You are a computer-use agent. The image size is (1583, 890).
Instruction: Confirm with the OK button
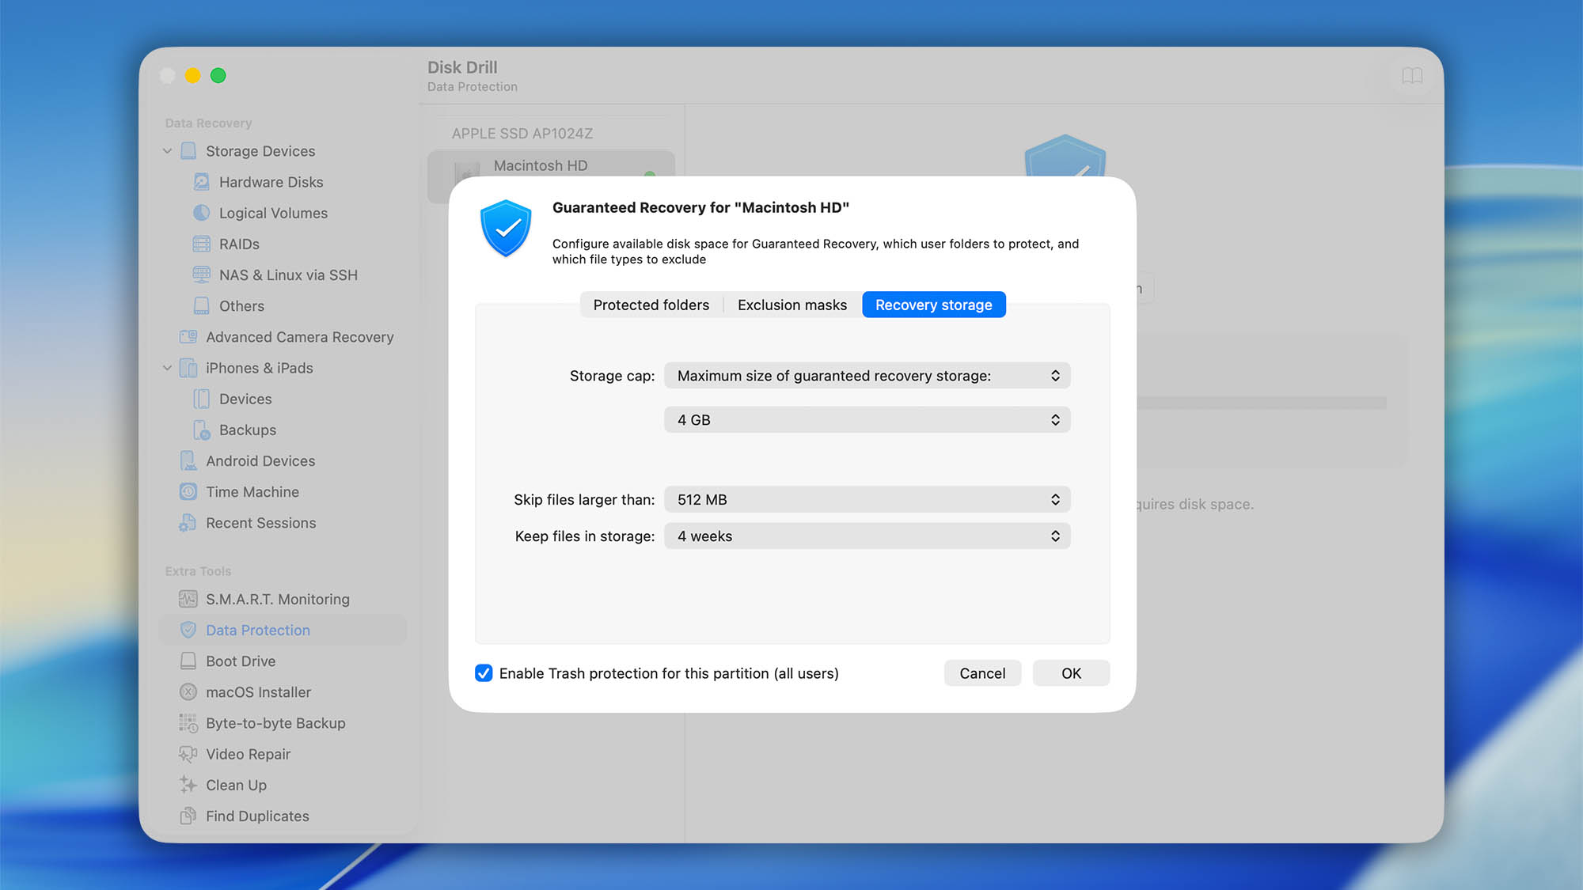click(1071, 673)
